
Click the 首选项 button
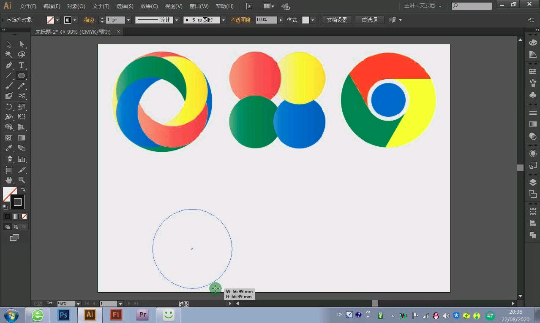click(369, 20)
